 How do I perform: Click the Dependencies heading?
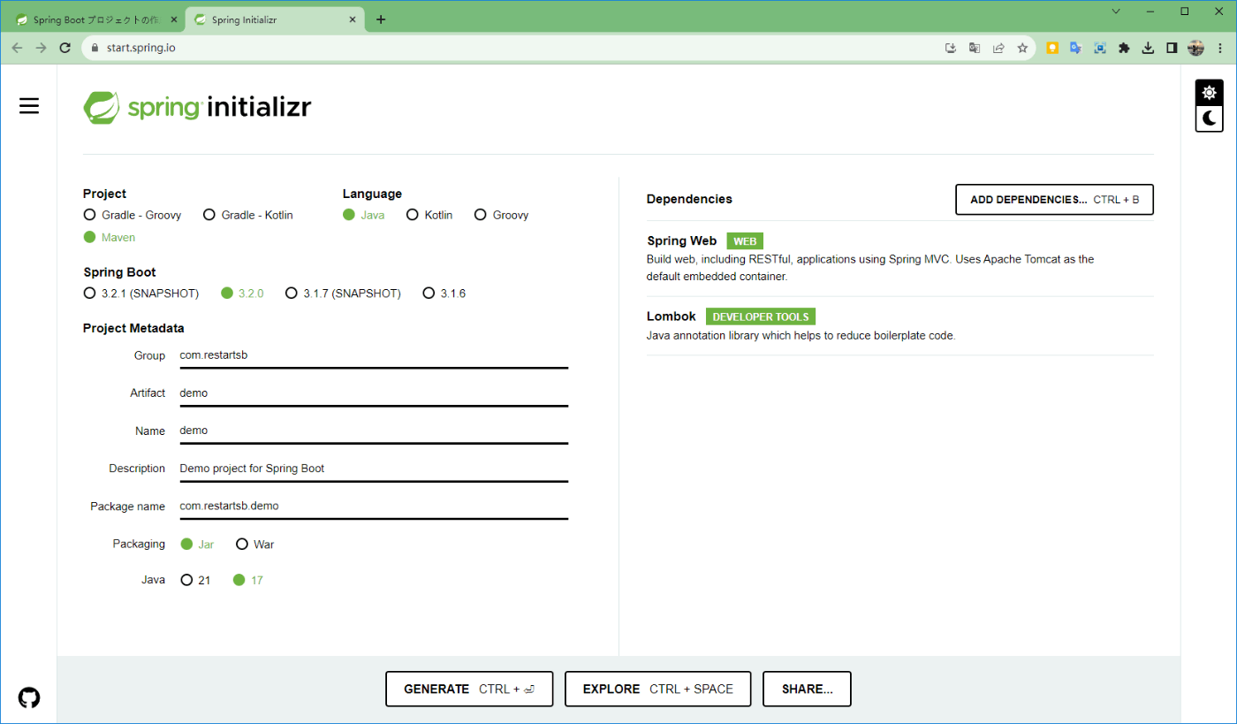(689, 199)
